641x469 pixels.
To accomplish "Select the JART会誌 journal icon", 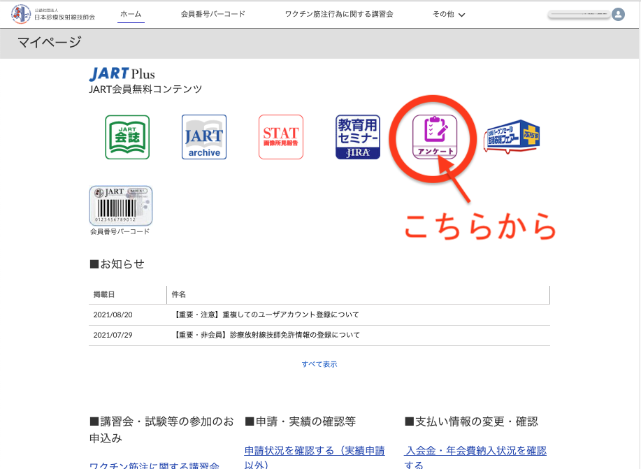I will coord(127,136).
